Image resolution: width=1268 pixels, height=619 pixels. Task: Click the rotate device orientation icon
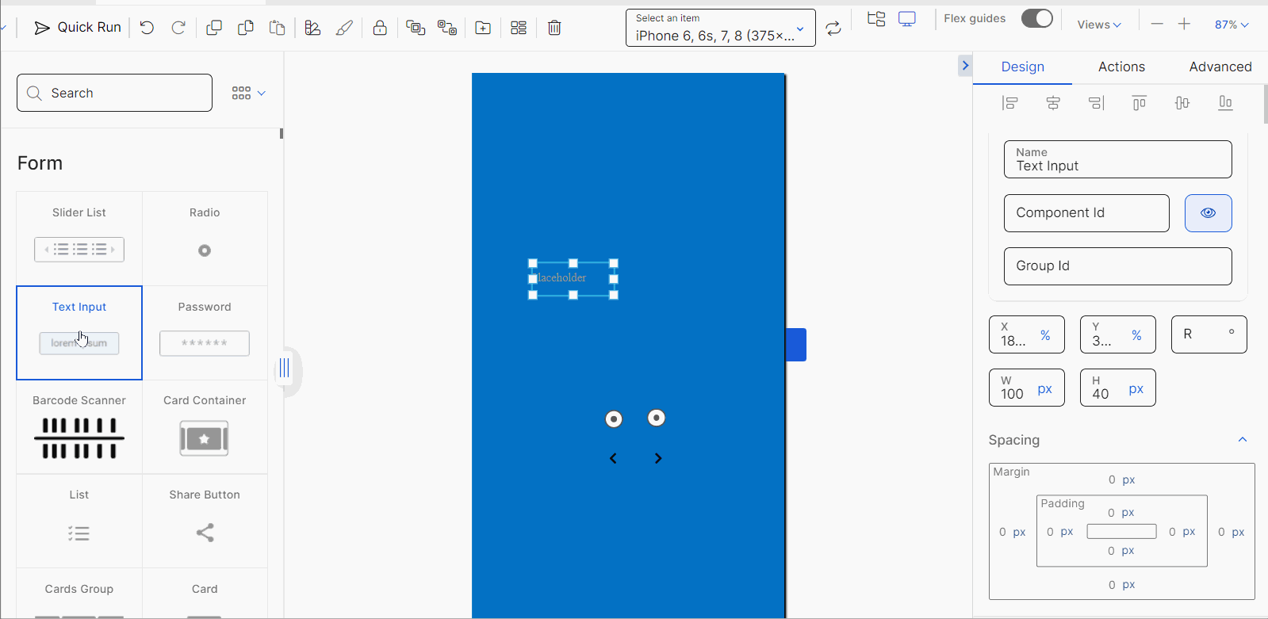(x=833, y=29)
